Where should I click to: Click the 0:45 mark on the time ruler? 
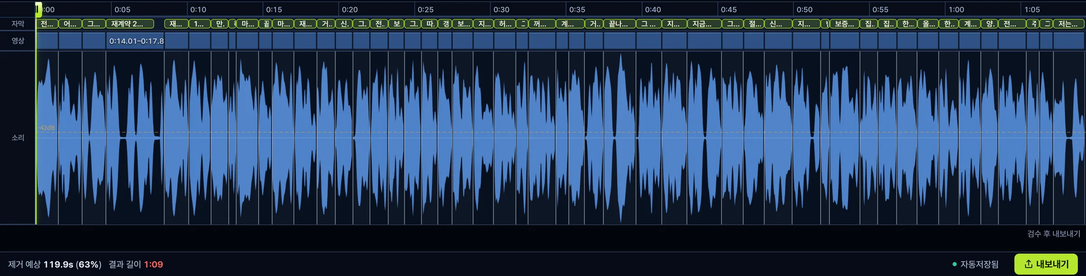click(729, 9)
